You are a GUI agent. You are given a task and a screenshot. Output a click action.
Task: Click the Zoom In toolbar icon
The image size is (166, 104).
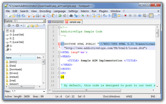(82, 16)
